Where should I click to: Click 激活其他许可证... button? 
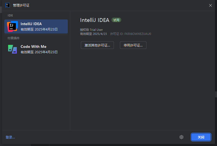[x=97, y=45]
